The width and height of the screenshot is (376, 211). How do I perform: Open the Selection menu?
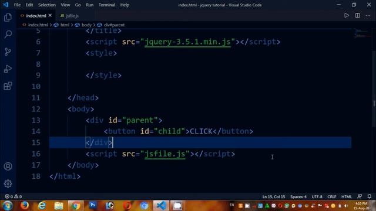47,5
